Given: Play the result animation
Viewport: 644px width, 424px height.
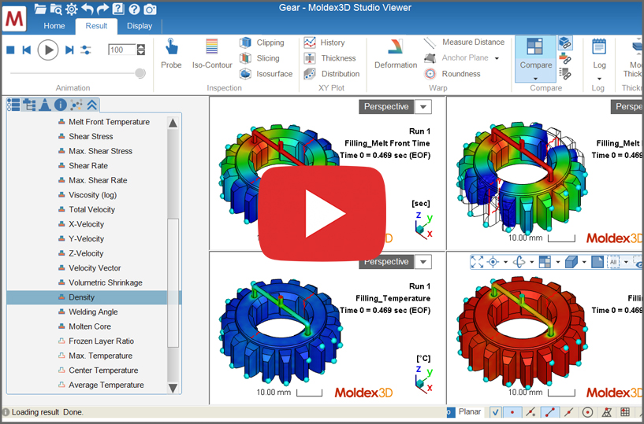Looking at the screenshot, I should 48,50.
